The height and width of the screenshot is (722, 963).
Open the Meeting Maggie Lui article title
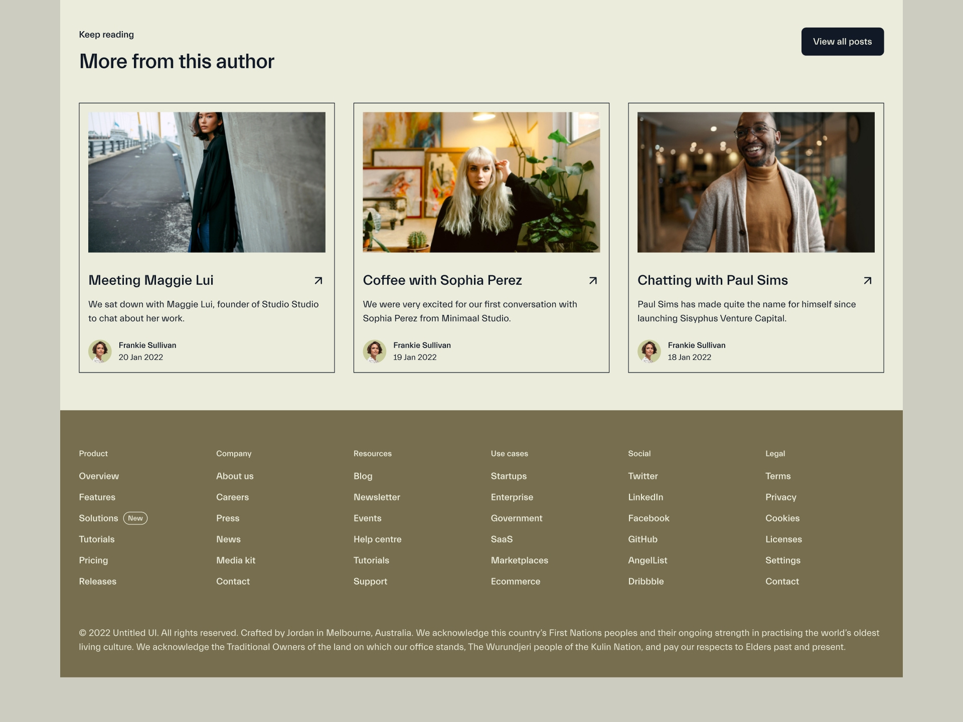[x=151, y=281]
